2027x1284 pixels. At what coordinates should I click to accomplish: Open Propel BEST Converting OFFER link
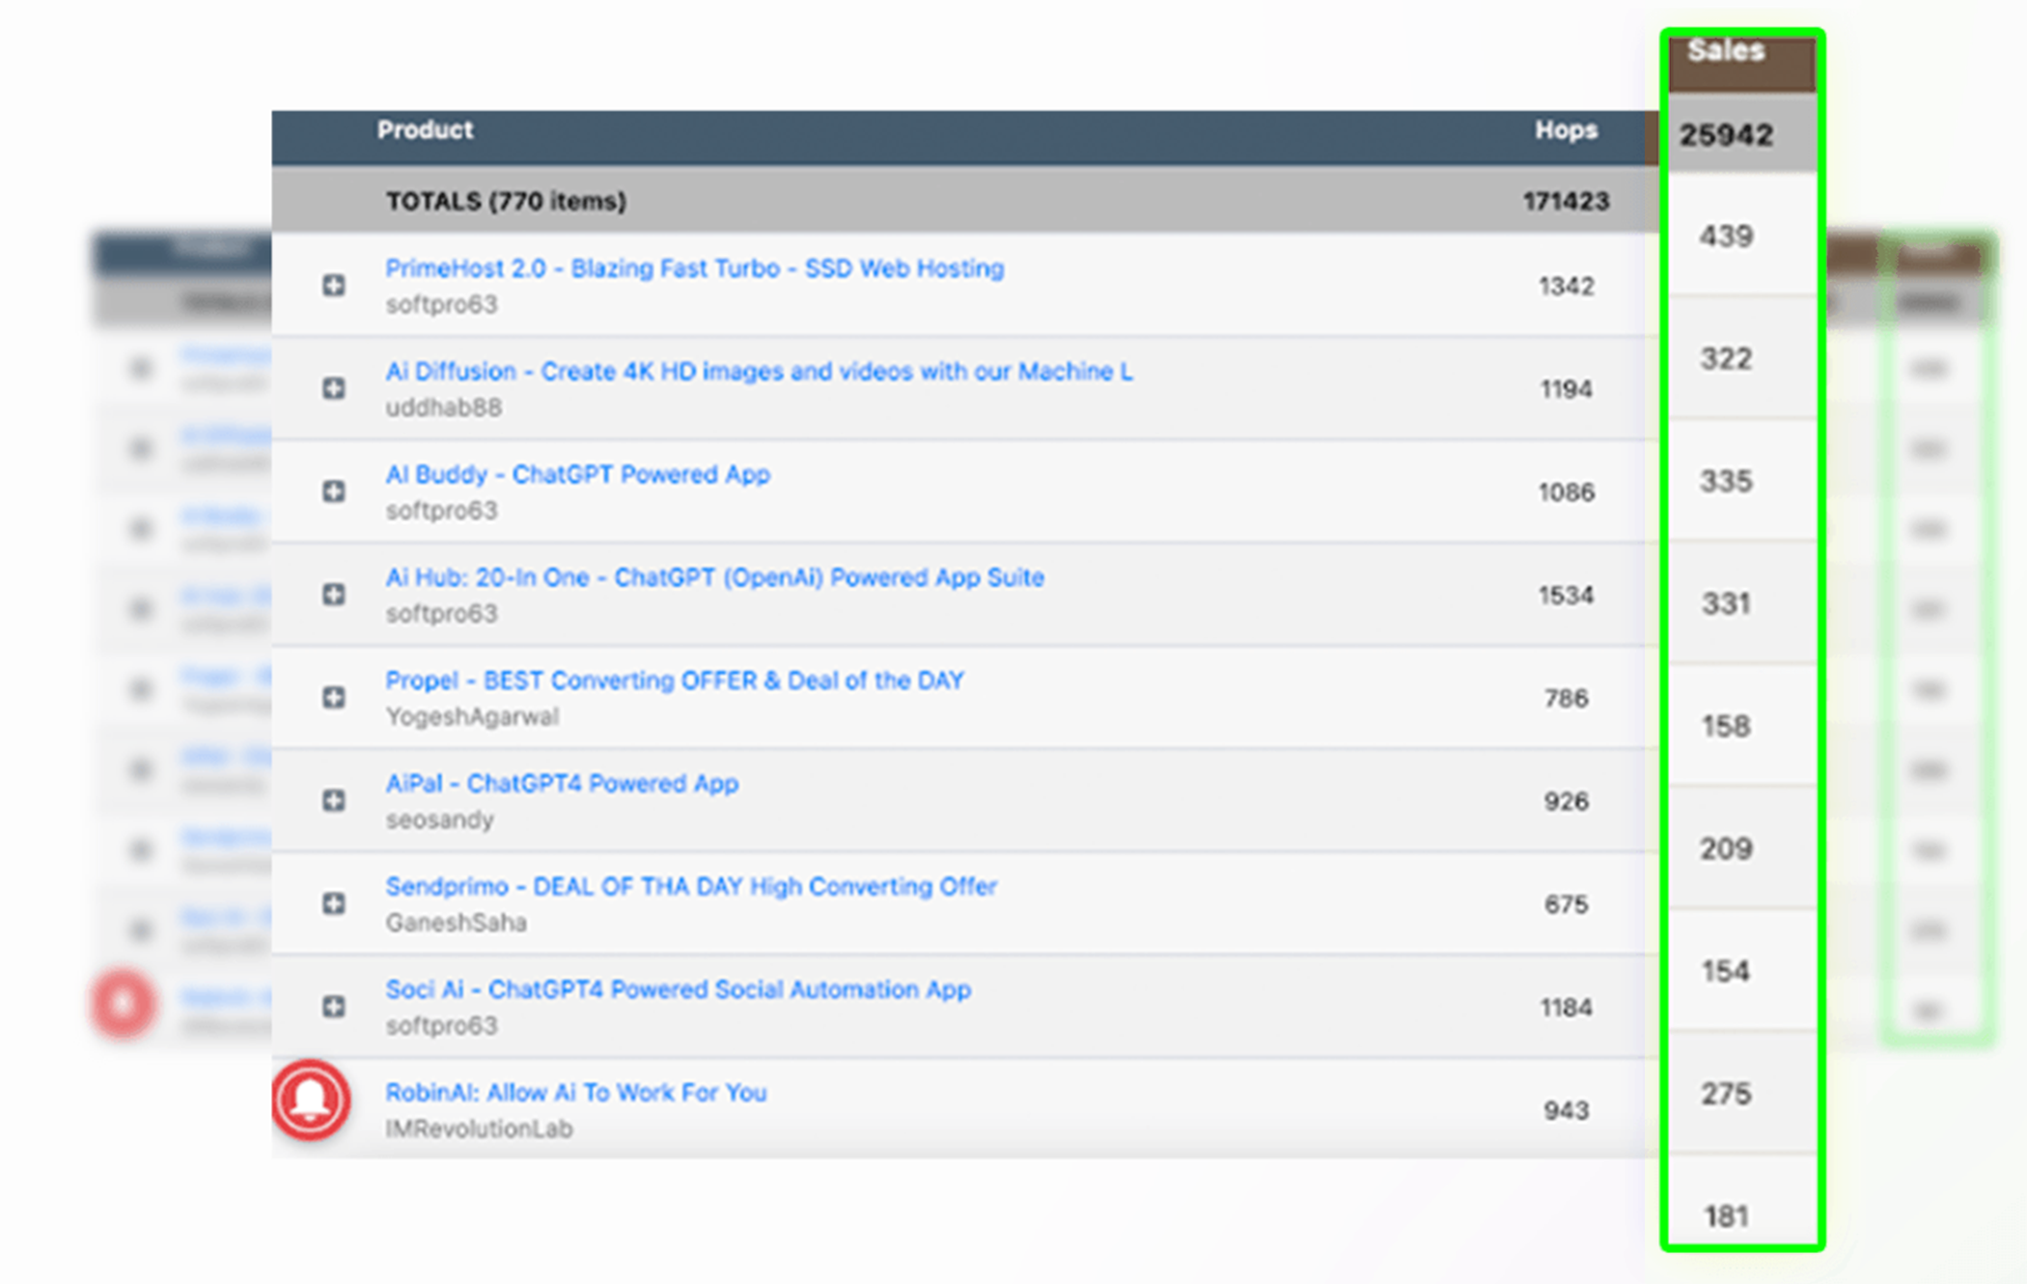(674, 681)
